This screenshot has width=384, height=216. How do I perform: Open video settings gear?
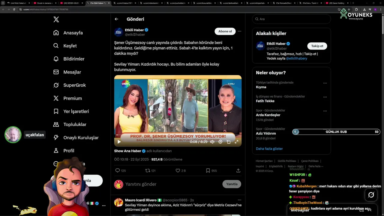(x=220, y=142)
